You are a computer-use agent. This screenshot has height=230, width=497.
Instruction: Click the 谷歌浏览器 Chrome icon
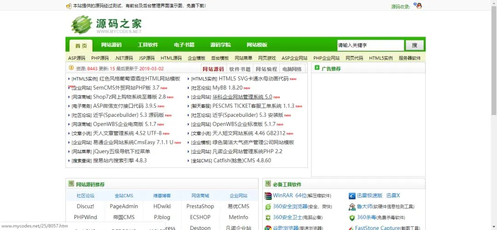pyautogui.click(x=268, y=227)
